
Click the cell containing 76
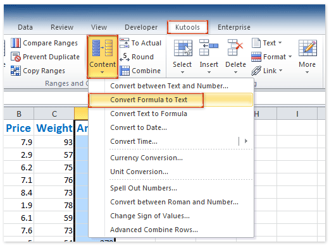pyautogui.click(x=54, y=180)
